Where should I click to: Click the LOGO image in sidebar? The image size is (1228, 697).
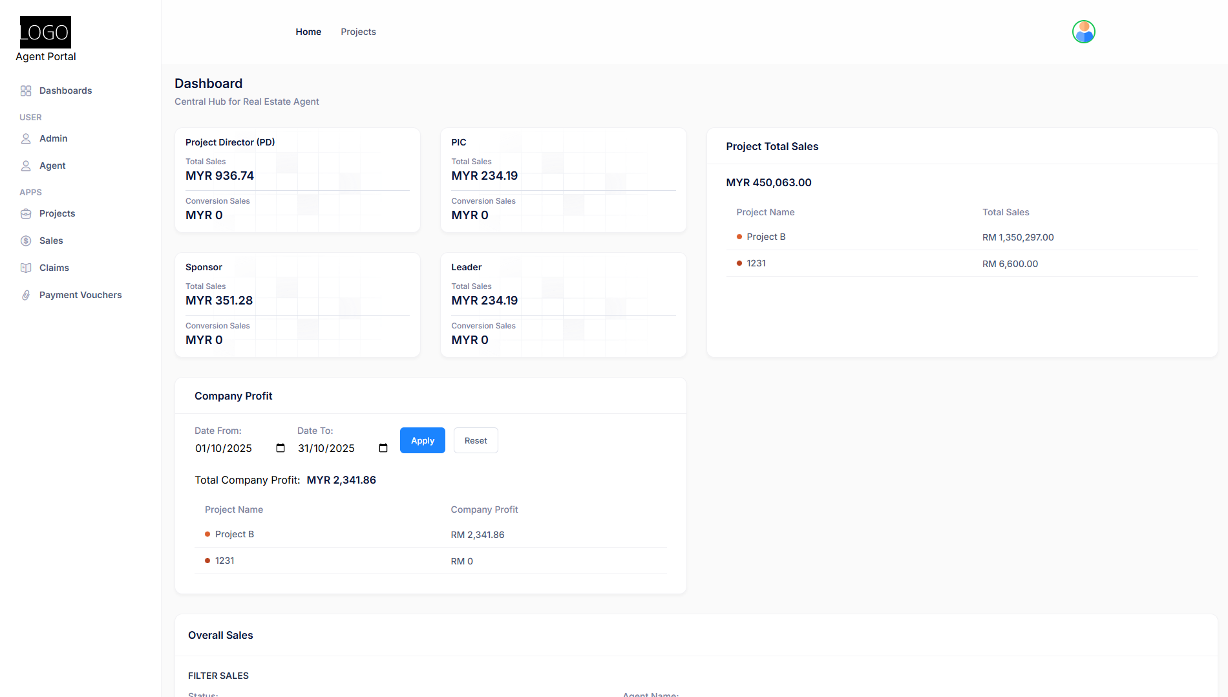tap(45, 32)
